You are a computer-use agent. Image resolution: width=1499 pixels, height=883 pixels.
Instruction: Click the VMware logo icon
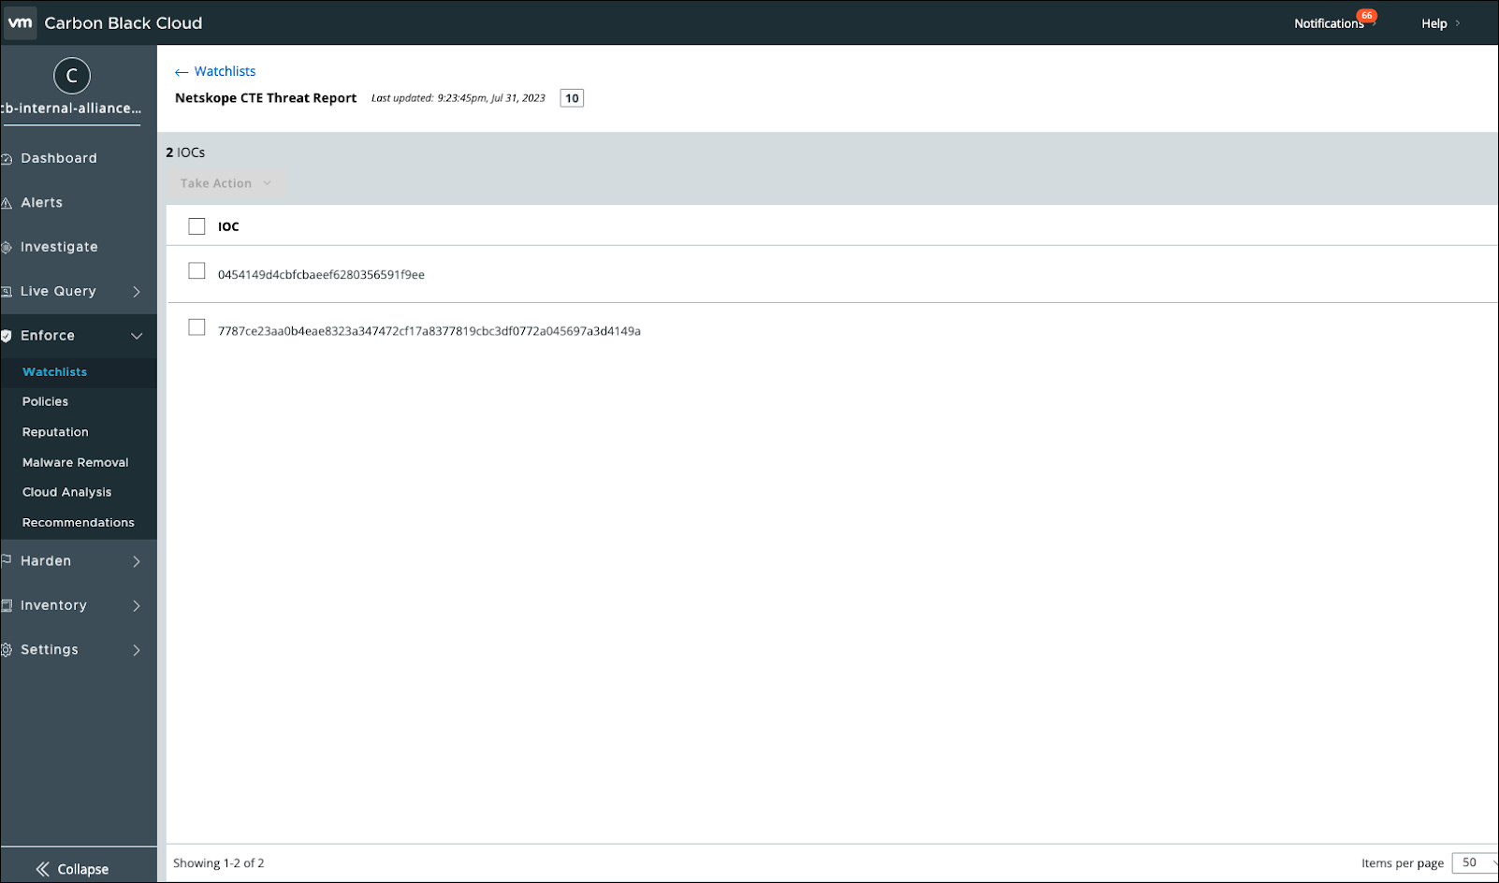[20, 22]
